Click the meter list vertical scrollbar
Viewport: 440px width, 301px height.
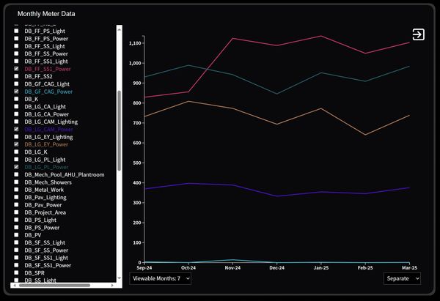pos(120,110)
